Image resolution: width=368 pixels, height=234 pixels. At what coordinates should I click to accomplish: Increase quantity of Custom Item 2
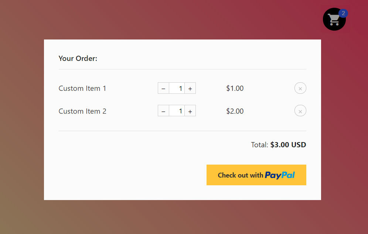coord(190,111)
